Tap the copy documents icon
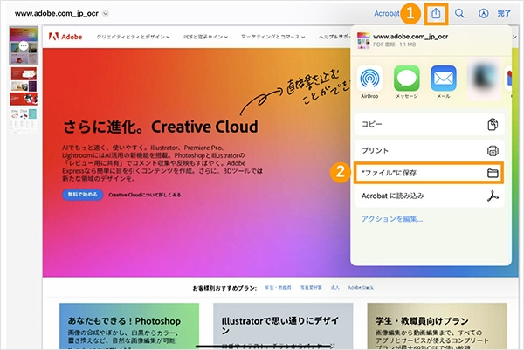The image size is (524, 350). (493, 124)
